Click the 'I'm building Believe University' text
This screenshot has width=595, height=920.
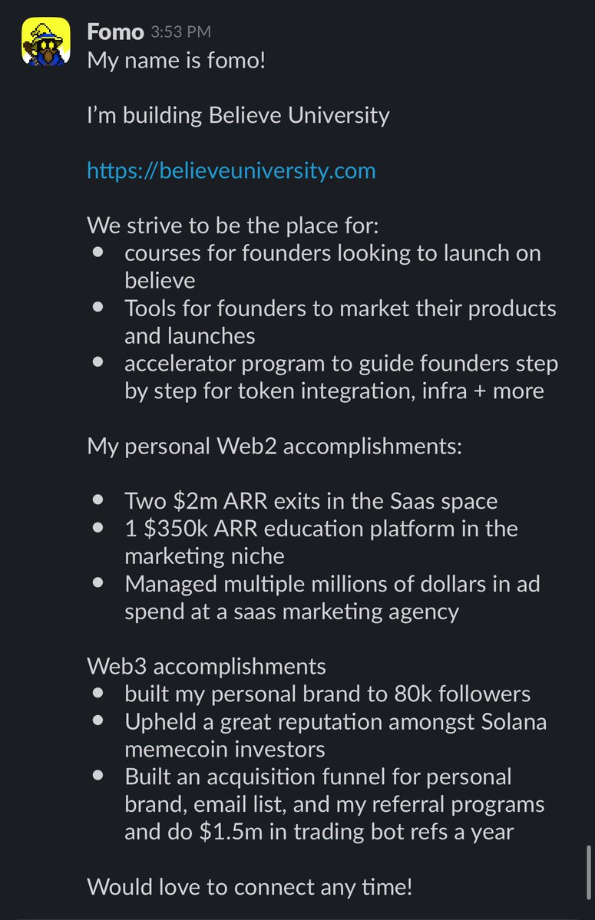tap(238, 115)
